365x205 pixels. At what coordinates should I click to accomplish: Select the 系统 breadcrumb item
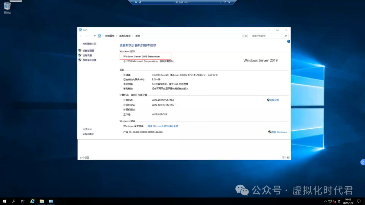[138, 36]
